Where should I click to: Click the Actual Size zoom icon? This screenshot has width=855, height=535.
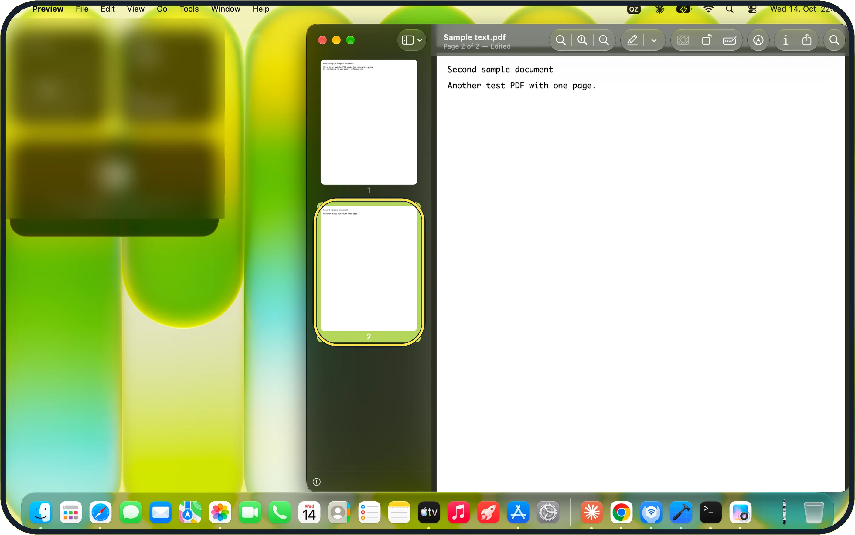(582, 40)
